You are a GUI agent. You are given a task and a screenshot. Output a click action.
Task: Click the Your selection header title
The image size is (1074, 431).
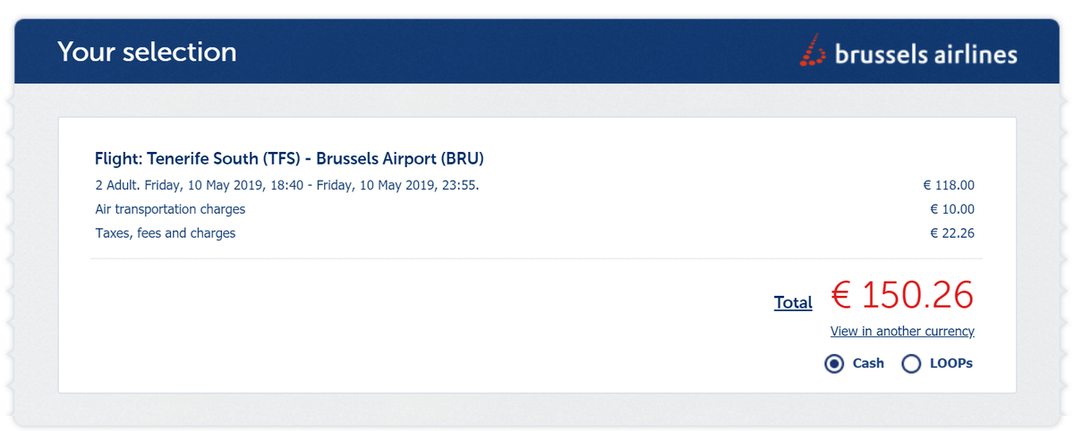147,52
